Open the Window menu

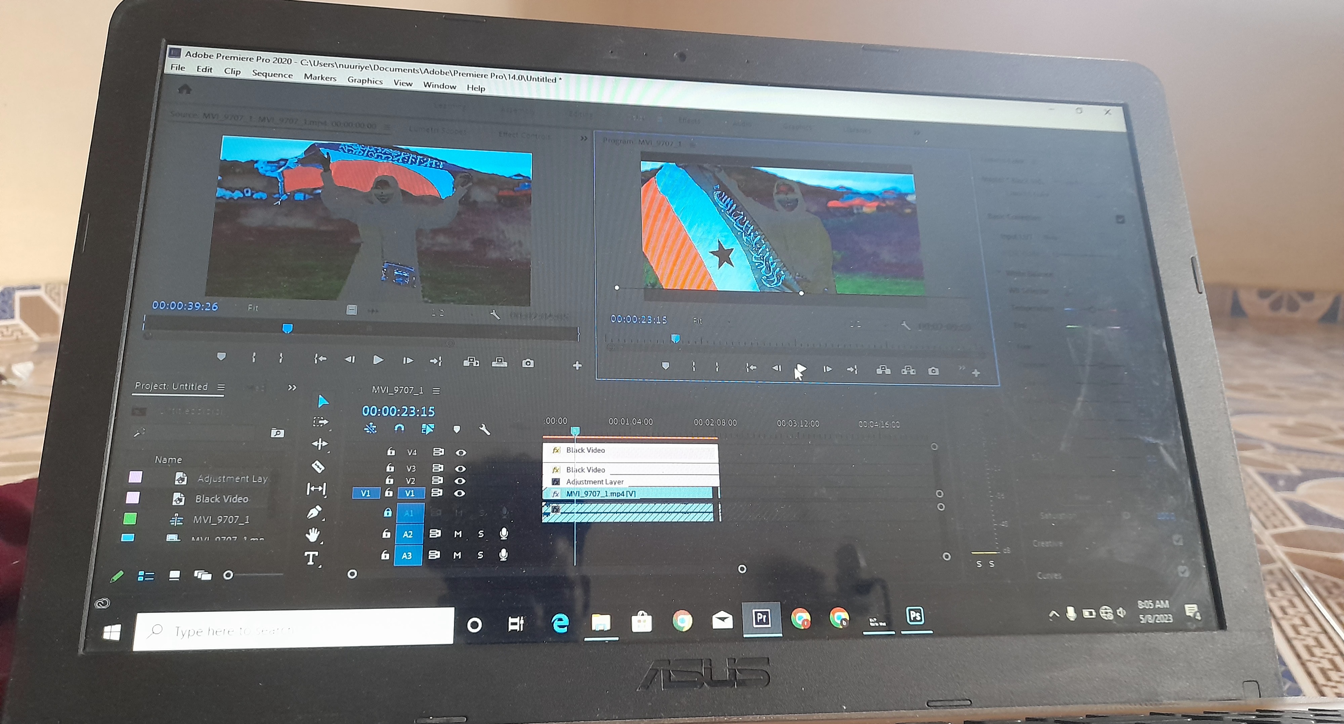[439, 86]
